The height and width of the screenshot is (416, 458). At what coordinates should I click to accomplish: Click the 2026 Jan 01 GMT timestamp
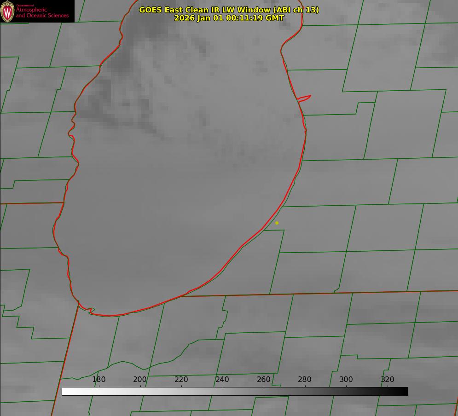click(x=229, y=18)
